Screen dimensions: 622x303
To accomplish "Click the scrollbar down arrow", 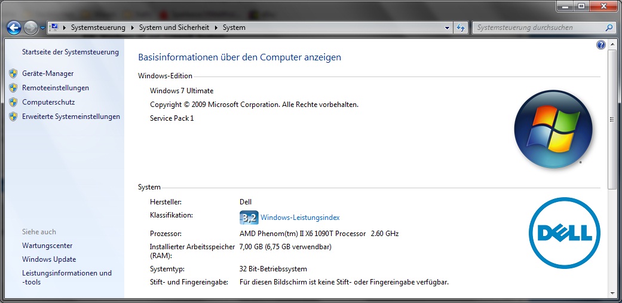I will click(612, 294).
